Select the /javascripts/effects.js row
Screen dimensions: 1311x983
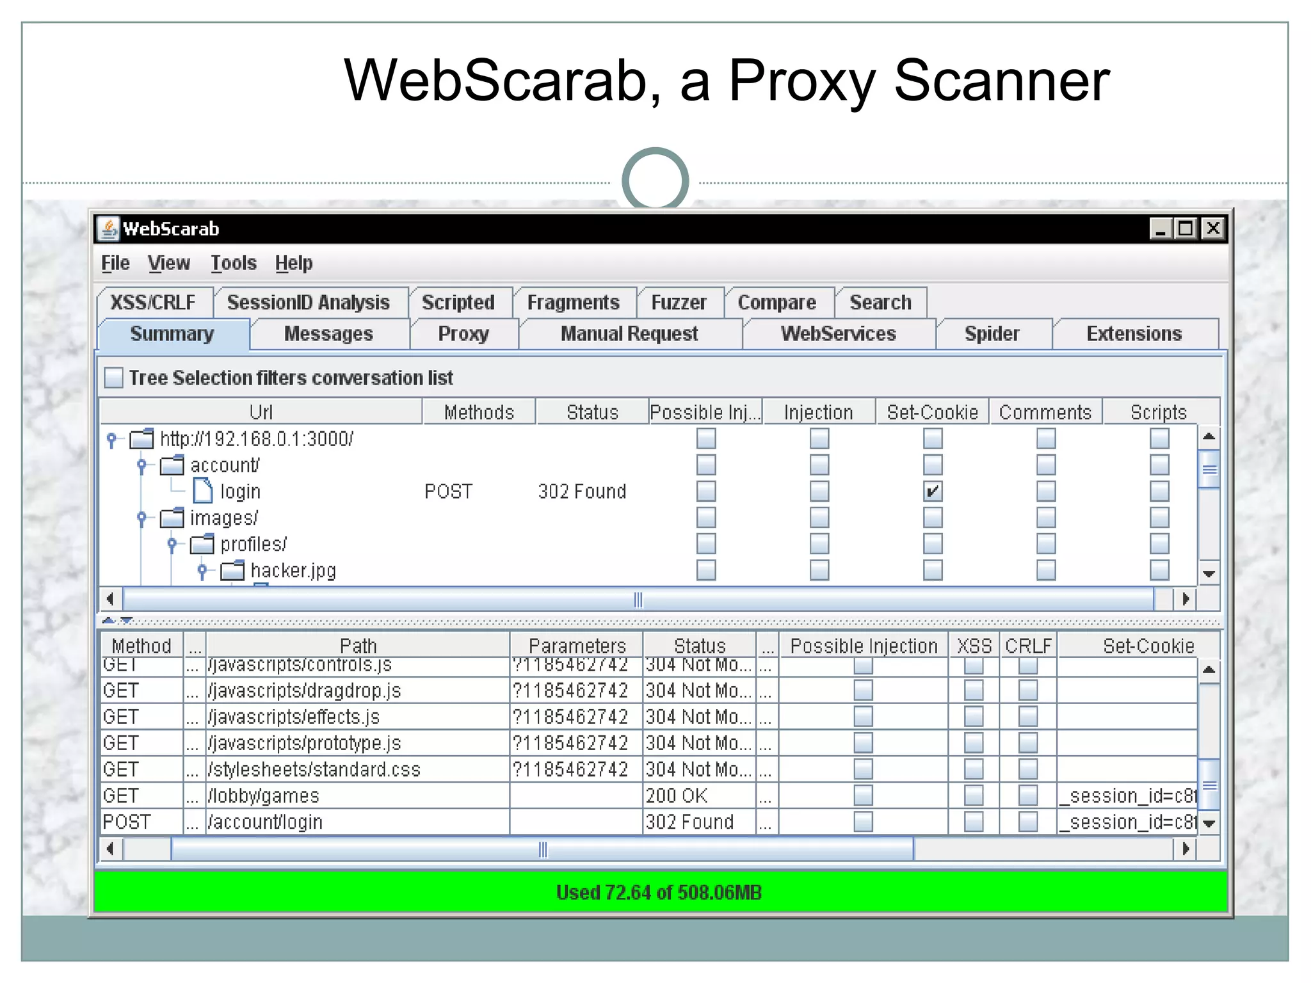tap(649, 717)
